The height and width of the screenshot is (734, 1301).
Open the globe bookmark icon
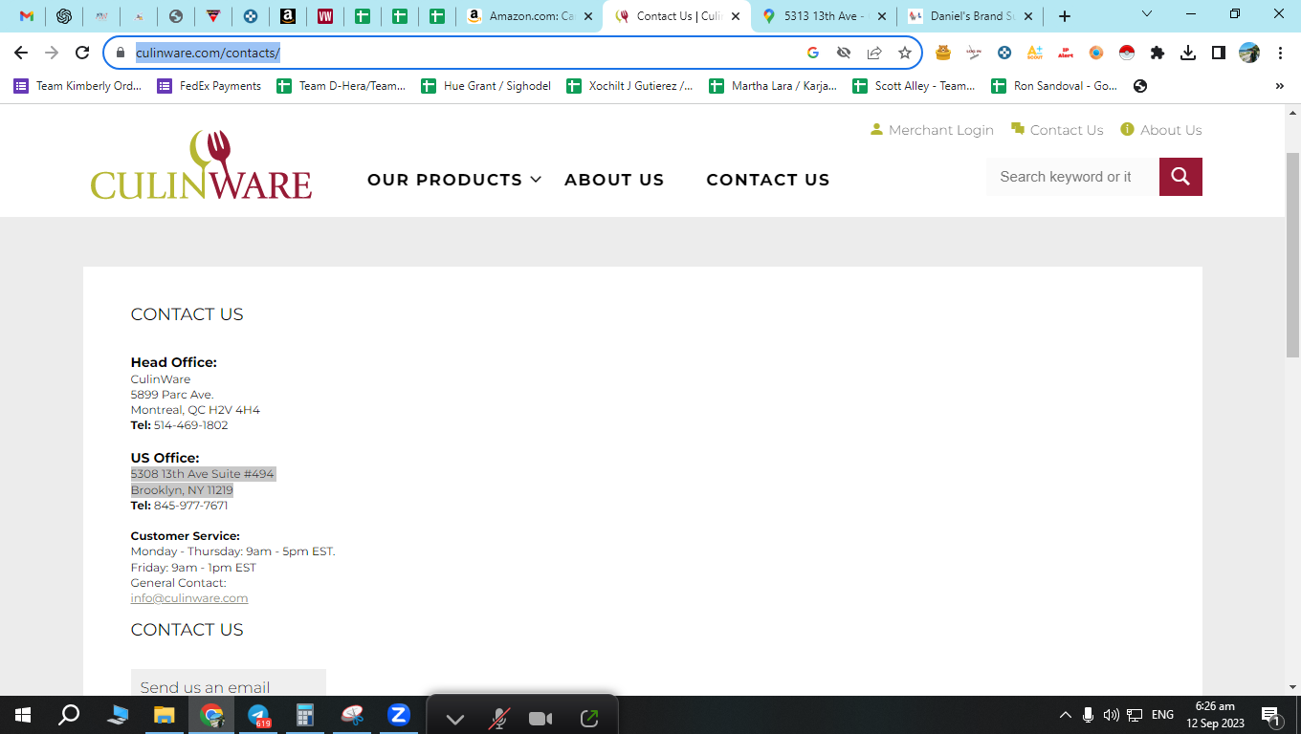point(1139,86)
